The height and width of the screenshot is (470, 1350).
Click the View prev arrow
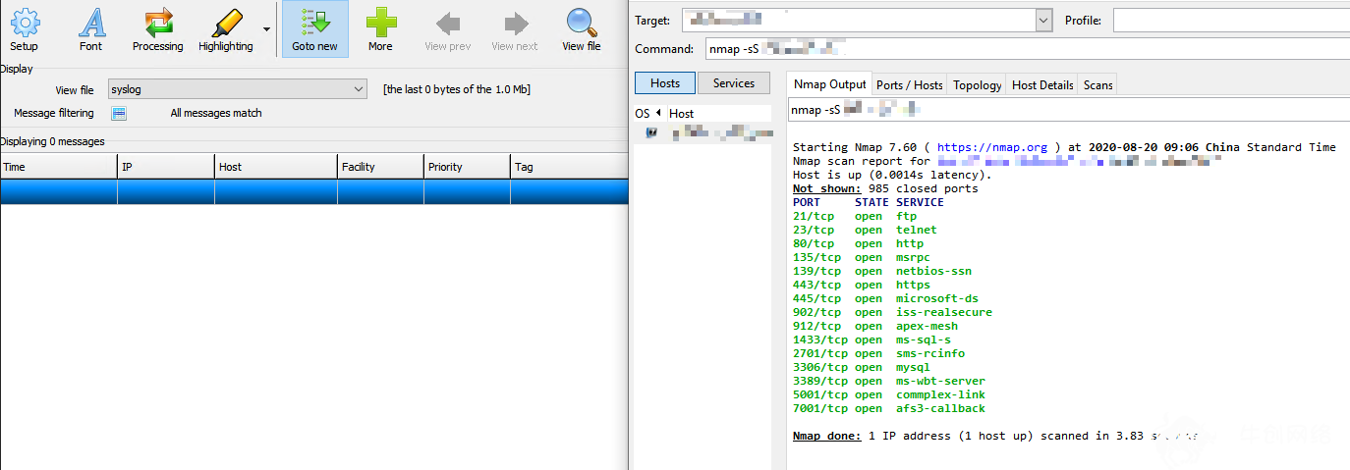click(x=448, y=29)
